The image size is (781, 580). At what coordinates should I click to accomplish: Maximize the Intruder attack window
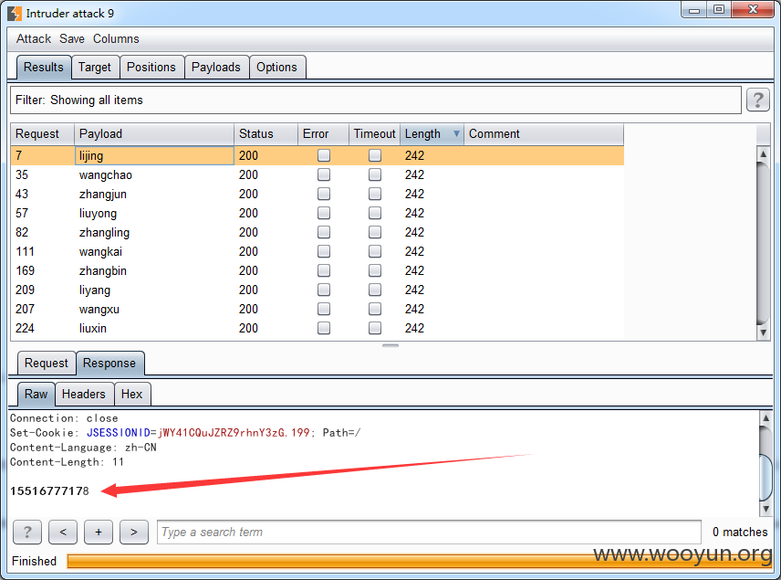(x=719, y=10)
